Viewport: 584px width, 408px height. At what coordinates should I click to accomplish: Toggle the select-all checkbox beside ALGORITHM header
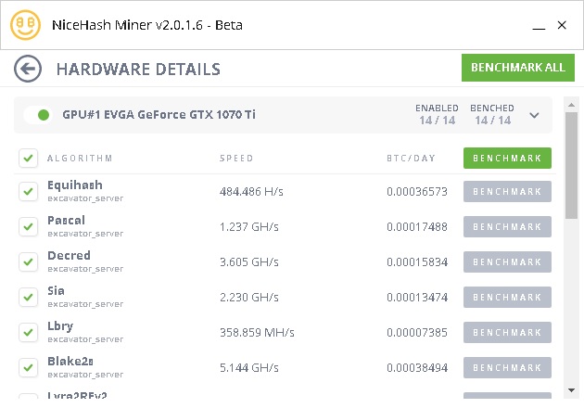click(29, 158)
